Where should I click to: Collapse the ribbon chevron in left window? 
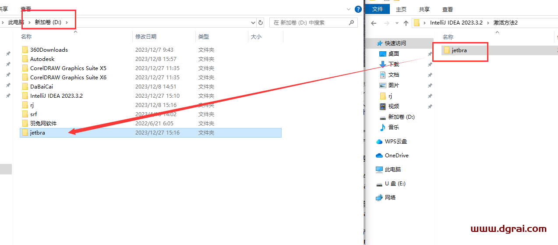click(x=349, y=8)
